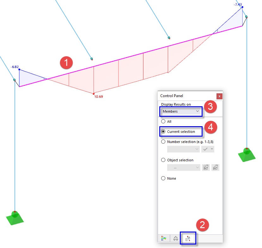Click the Control Panel title text
The height and width of the screenshot is (248, 262).
click(x=172, y=96)
